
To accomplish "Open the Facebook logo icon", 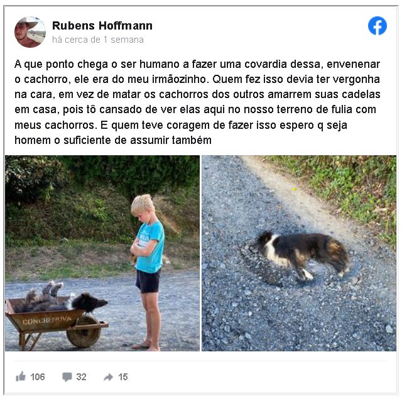I will click(x=378, y=26).
